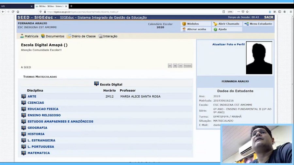Click the Menu Estudante icon
294x165 pixels.
point(247,24)
